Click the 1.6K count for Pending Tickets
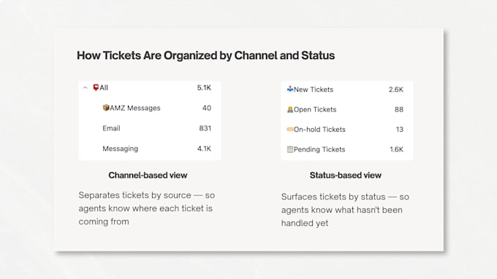This screenshot has width=497, height=279. pyautogui.click(x=397, y=149)
